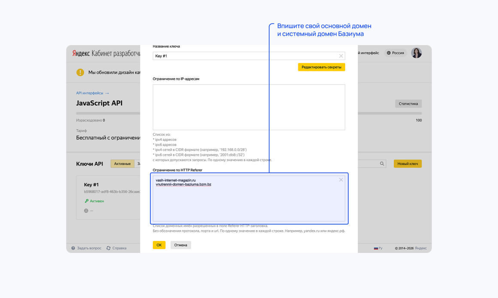The width and height of the screenshot is (498, 298).
Task: Click the green key Активен status icon
Action: tap(86, 201)
